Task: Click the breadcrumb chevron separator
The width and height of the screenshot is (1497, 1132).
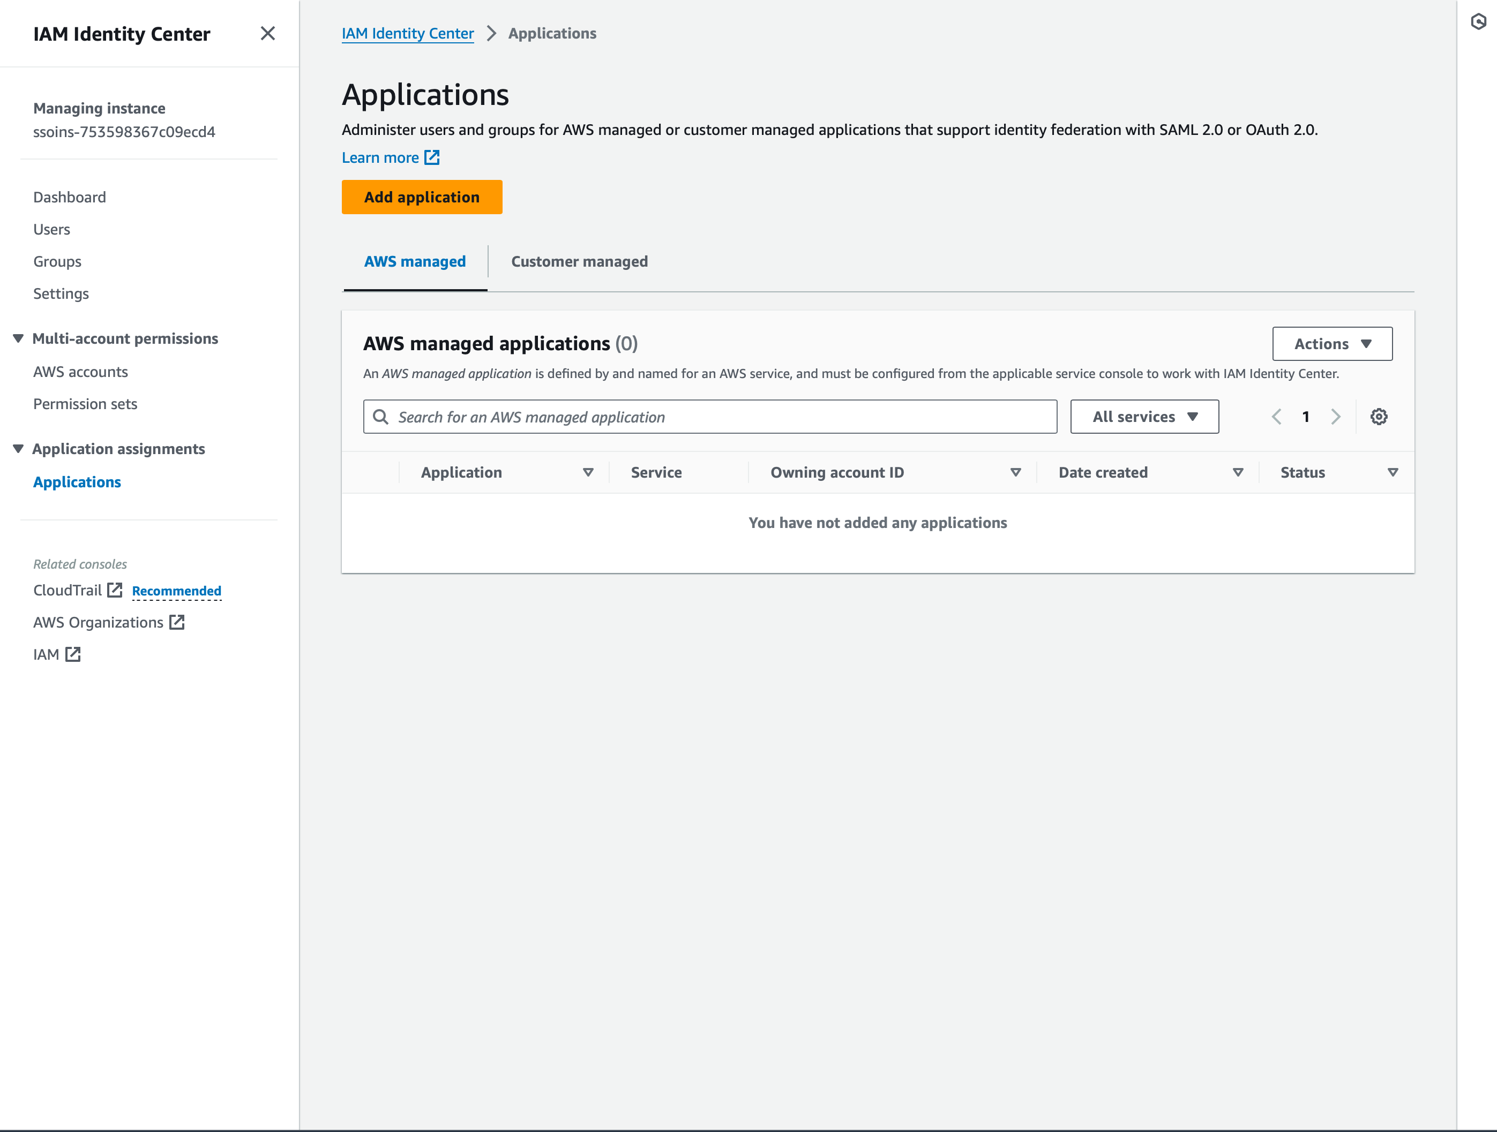Action: pyautogui.click(x=491, y=33)
